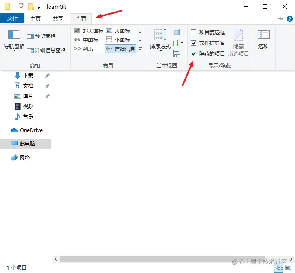The width and height of the screenshot is (295, 273).
Task: Click the horizontal scrollbar left arrow
Action: tap(56, 259)
